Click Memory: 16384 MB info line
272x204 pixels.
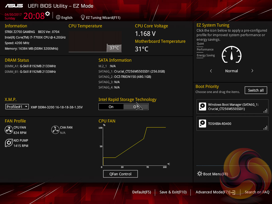31,49
